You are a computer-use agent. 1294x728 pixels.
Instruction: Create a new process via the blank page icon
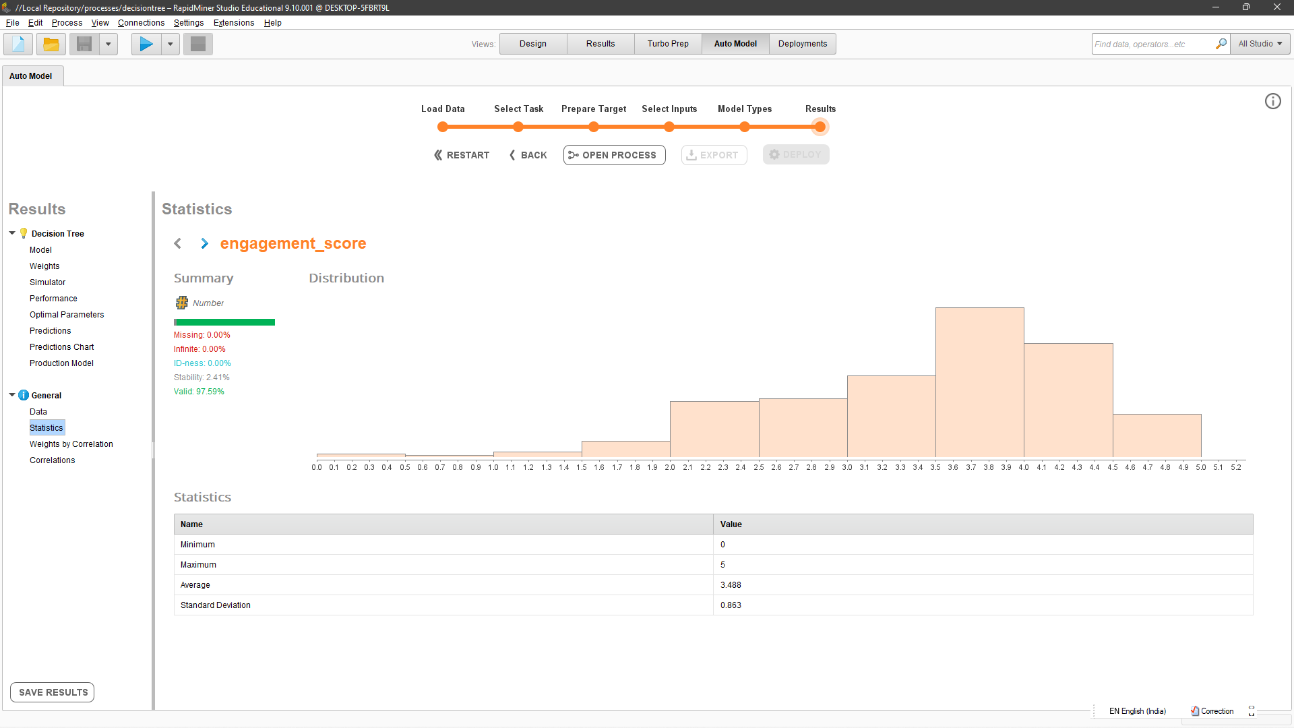(18, 44)
